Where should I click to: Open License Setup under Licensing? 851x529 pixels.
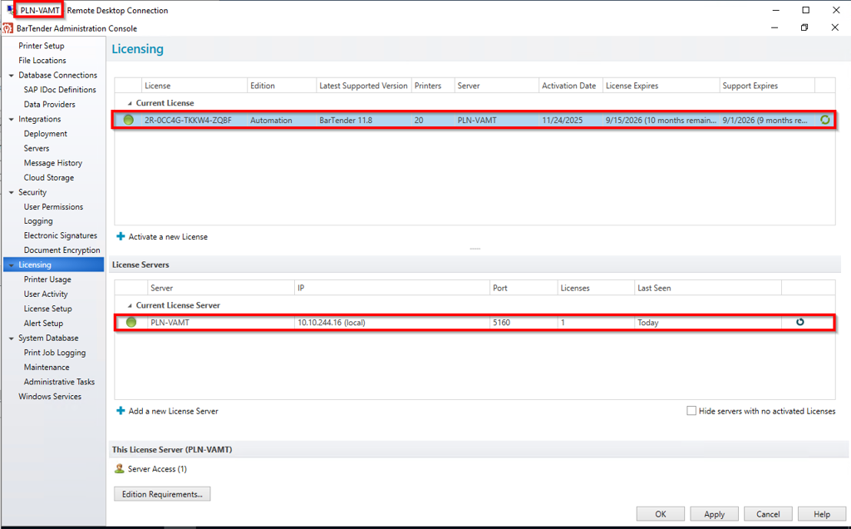(x=47, y=309)
